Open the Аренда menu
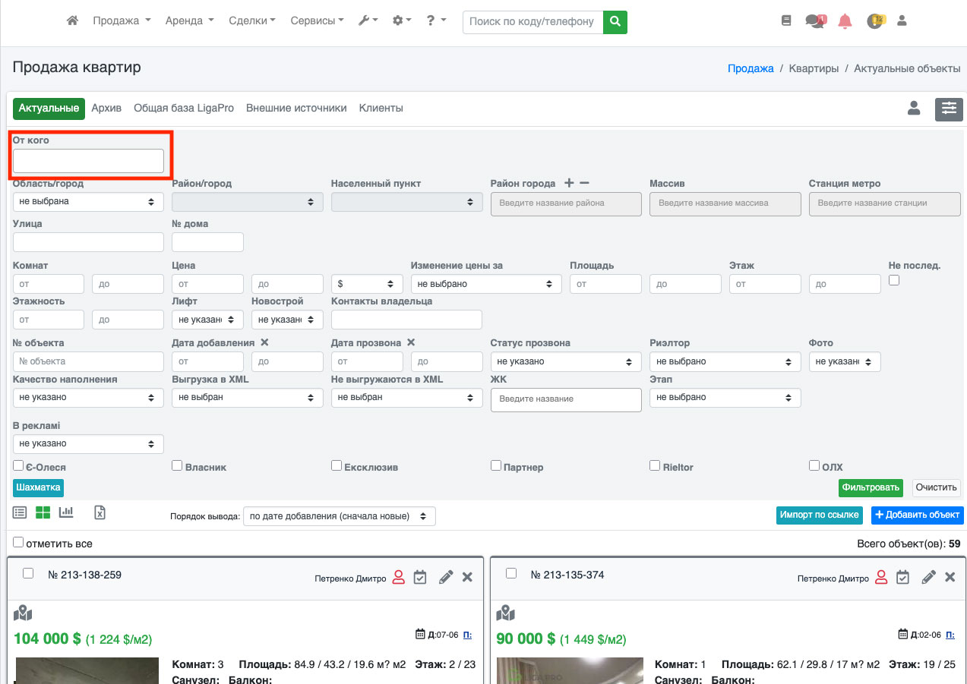The width and height of the screenshot is (967, 684). [189, 21]
